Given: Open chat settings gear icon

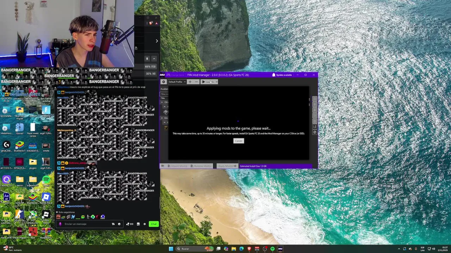Looking at the screenshot, I should coord(144,224).
